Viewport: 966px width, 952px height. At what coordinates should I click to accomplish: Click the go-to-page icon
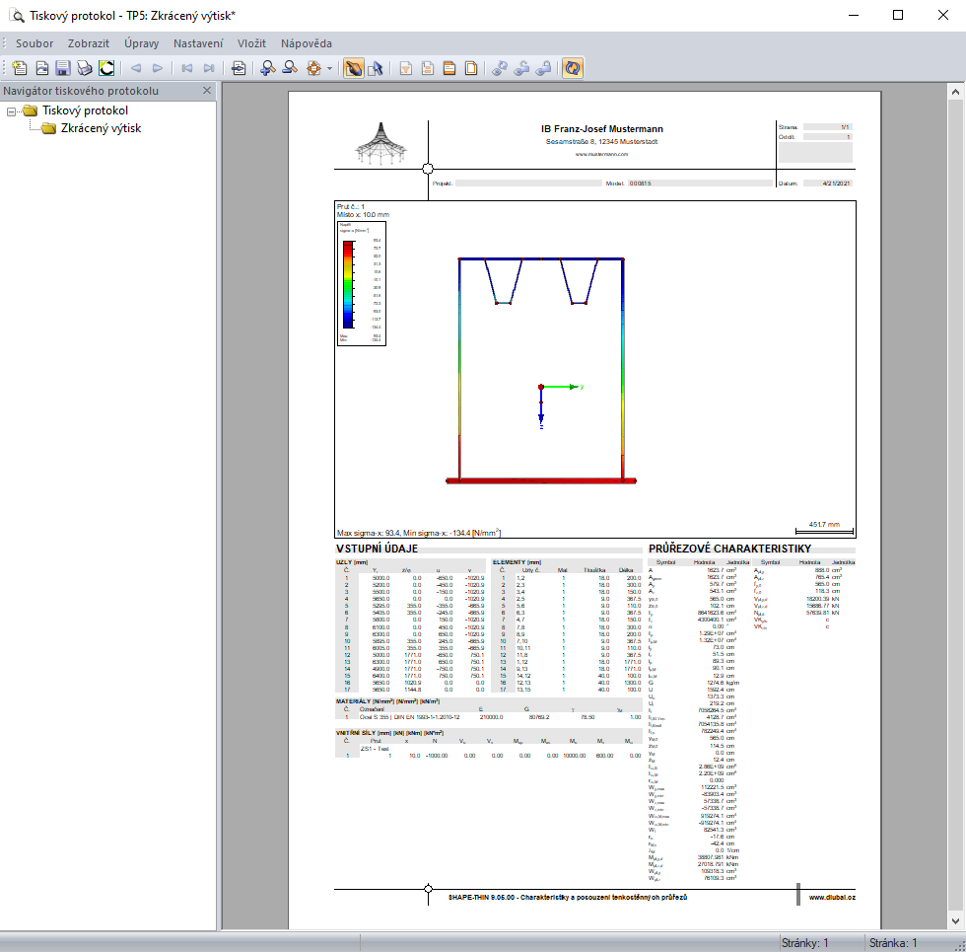239,68
